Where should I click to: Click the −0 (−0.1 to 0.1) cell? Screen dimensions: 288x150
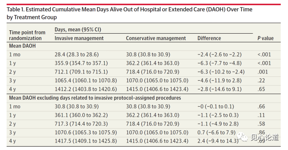[x=216, y=106]
